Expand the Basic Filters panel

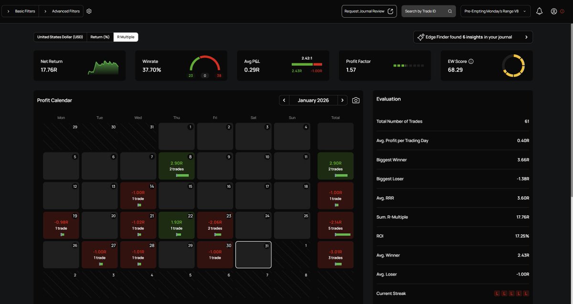[21, 11]
